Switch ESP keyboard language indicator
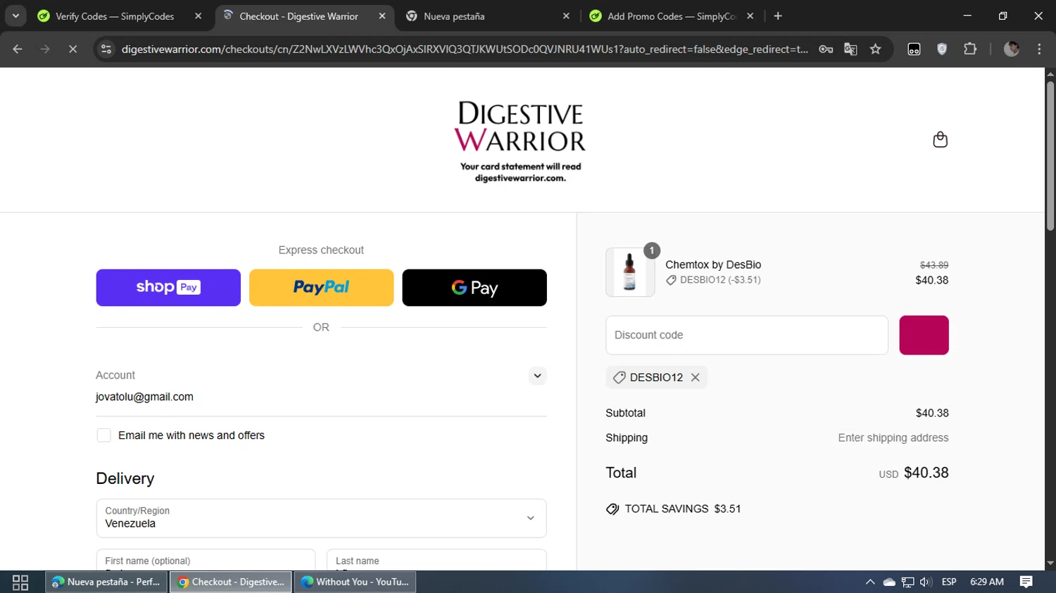This screenshot has height=593, width=1056. pyautogui.click(x=949, y=582)
